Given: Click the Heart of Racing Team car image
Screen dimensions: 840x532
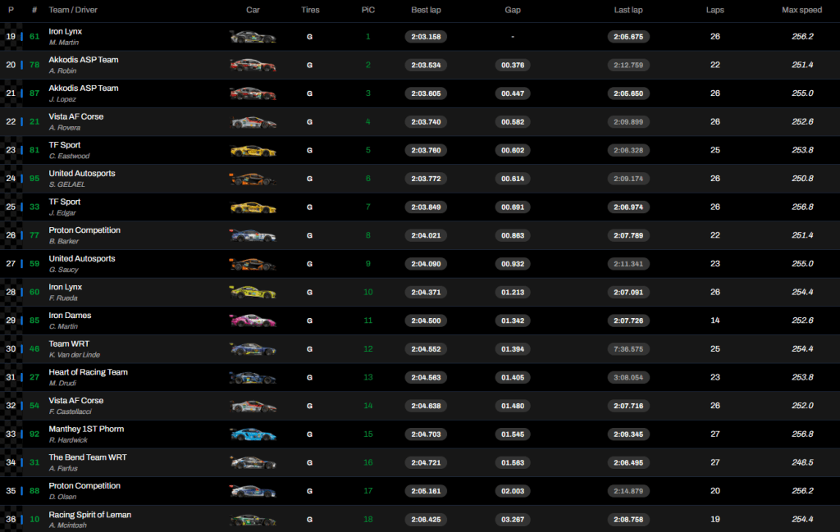Looking at the screenshot, I should 253,378.
